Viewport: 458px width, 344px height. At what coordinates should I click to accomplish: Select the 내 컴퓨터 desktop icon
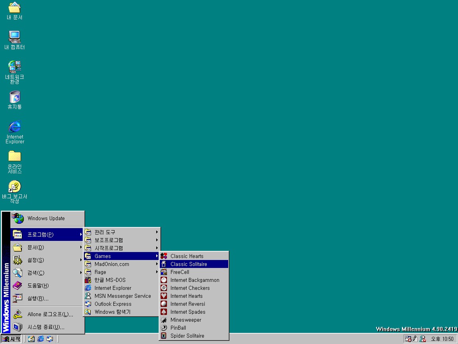[x=14, y=40]
